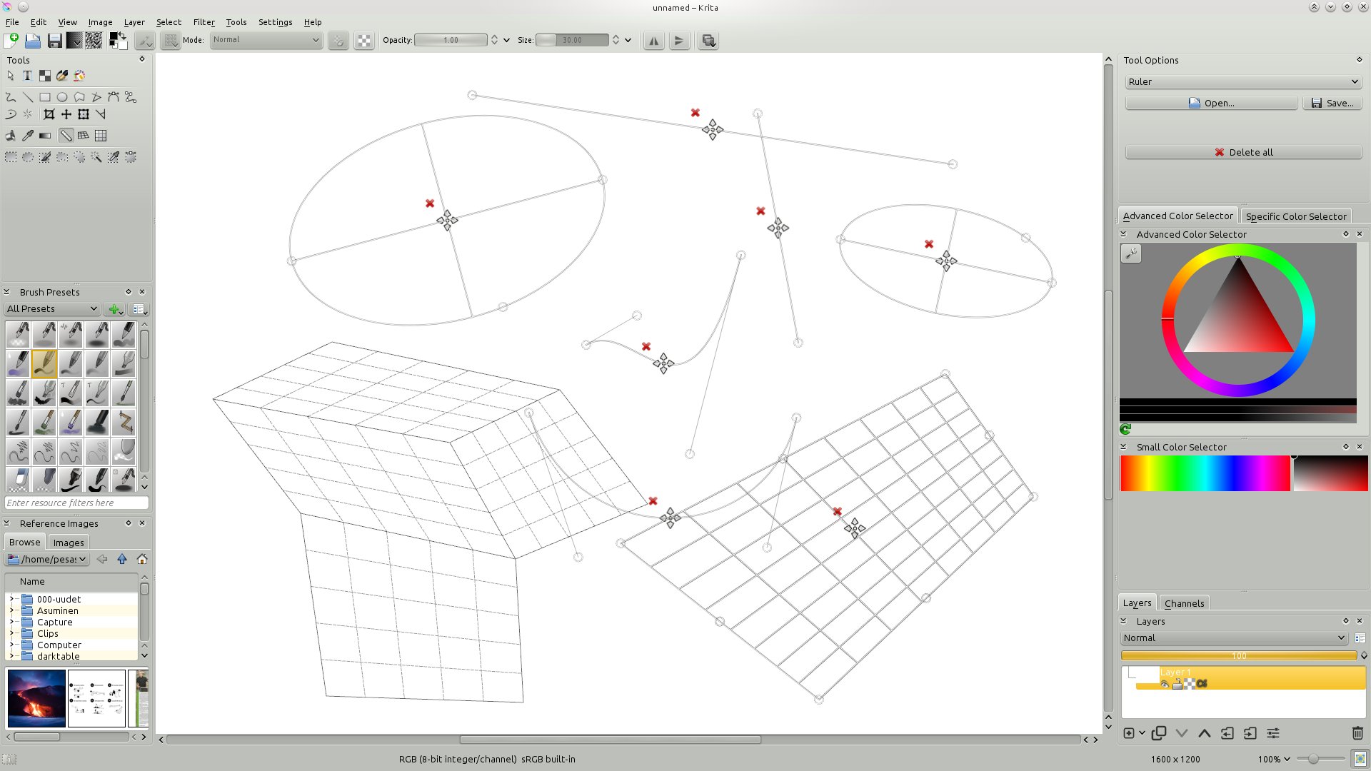This screenshot has width=1371, height=771.
Task: Select the Transform tool
Action: [x=83, y=114]
